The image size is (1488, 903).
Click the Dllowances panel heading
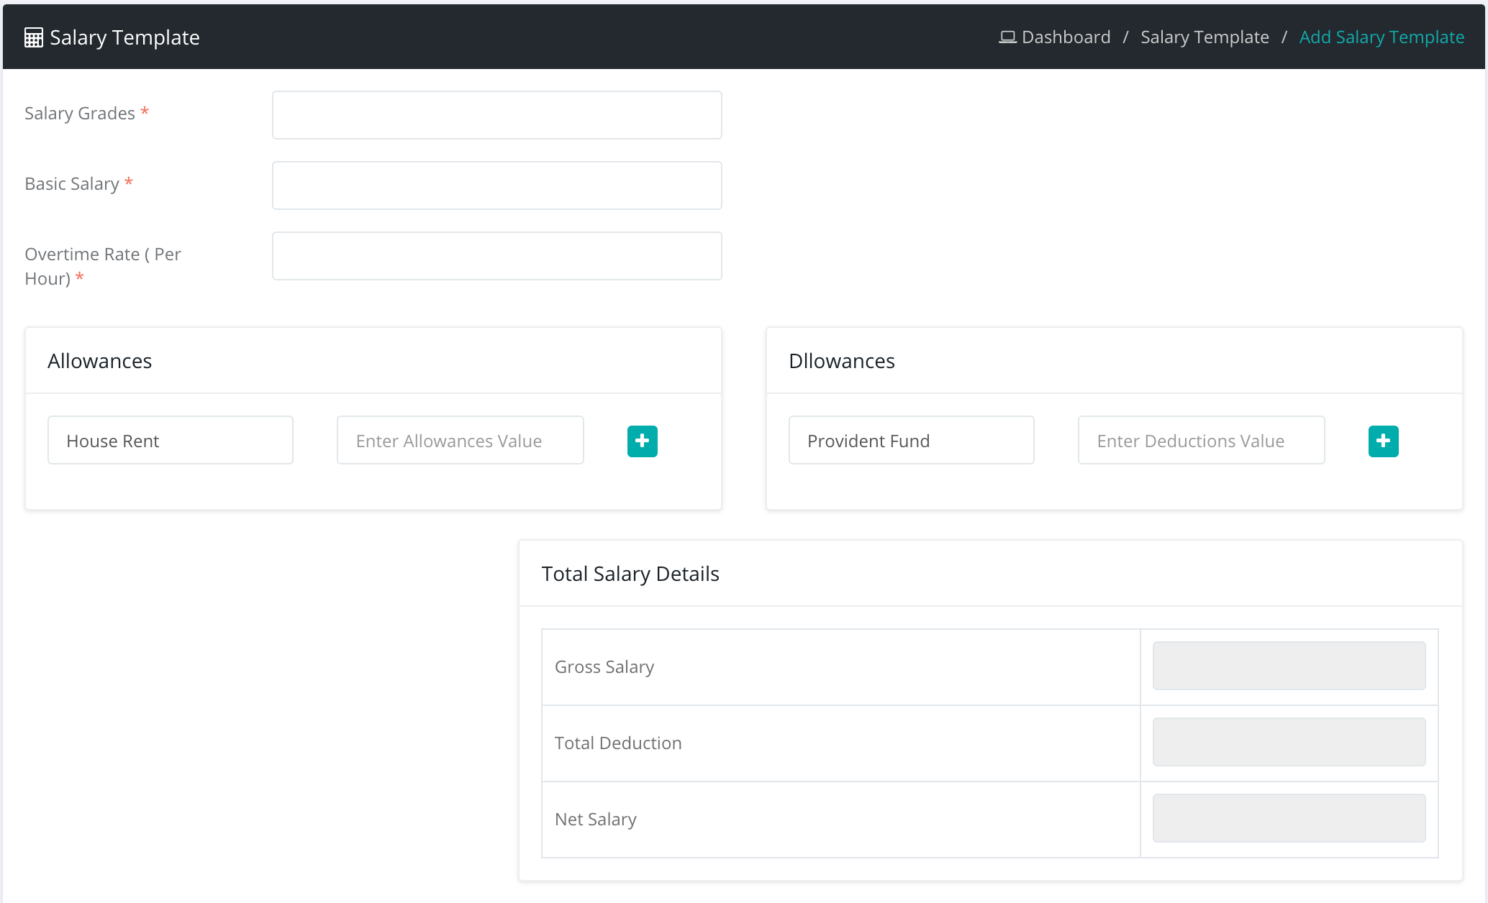tap(842, 361)
